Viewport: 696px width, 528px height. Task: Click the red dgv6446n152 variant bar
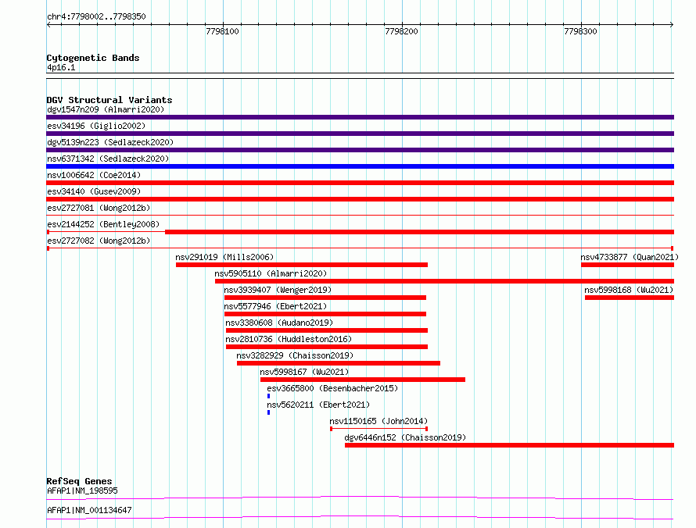[509, 445]
